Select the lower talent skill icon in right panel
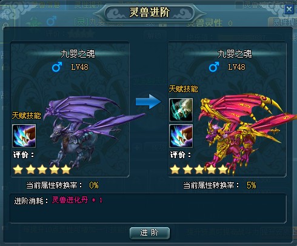 coord(181,136)
